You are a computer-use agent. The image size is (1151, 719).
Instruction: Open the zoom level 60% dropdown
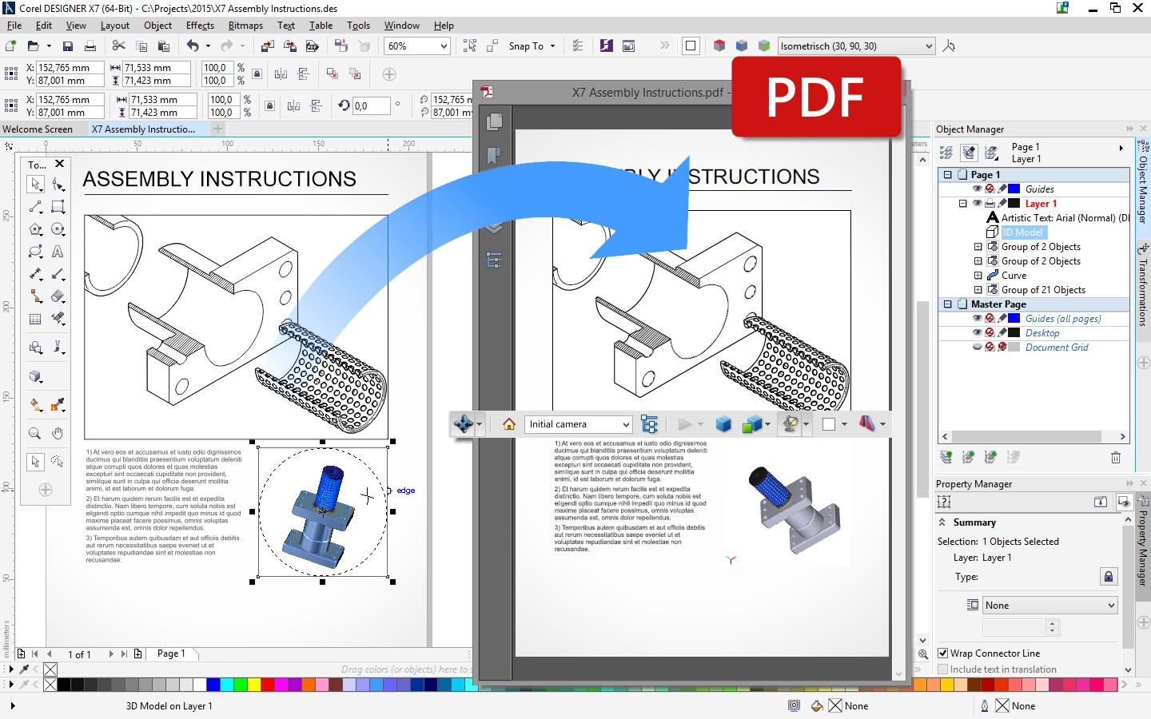click(x=444, y=46)
